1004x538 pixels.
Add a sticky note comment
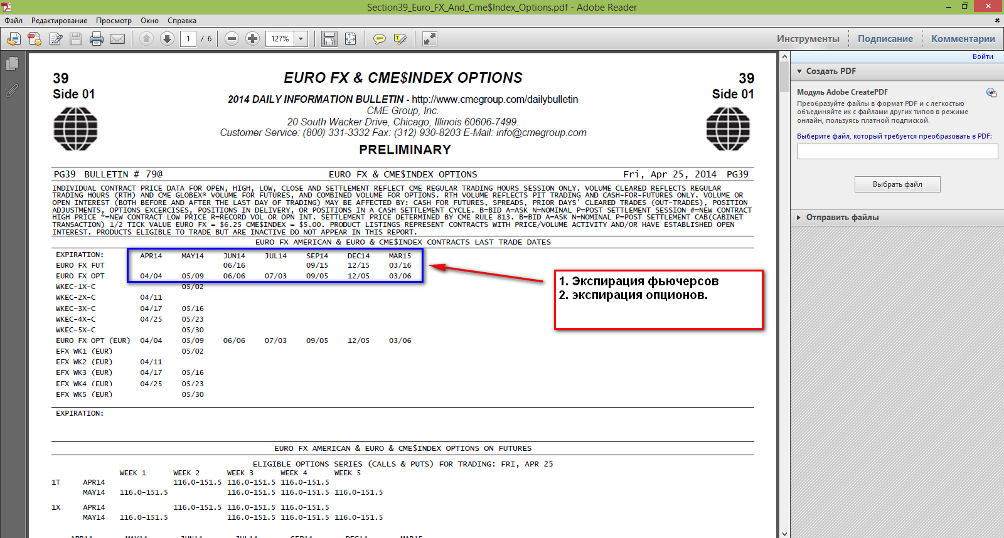tap(380, 39)
